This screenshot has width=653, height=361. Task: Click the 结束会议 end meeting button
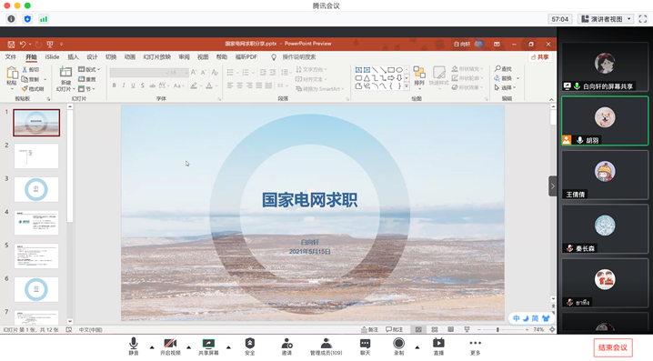pos(613,347)
